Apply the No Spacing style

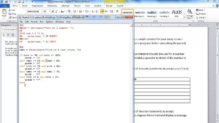pos(140,14)
